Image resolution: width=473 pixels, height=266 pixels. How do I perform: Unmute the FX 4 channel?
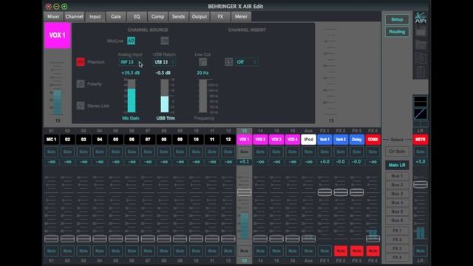[372, 251]
